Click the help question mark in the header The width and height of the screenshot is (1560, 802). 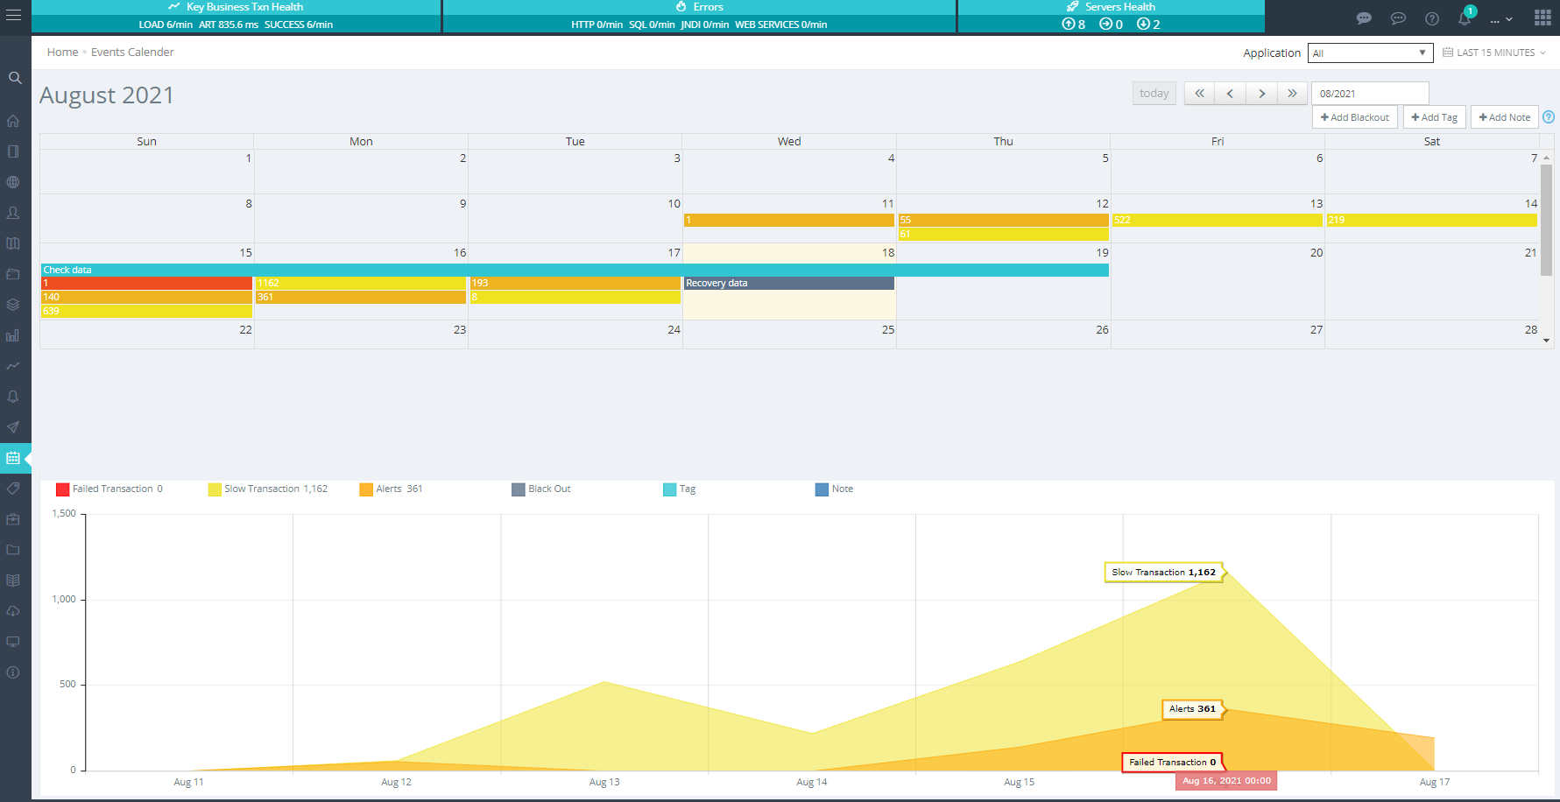(x=1432, y=18)
